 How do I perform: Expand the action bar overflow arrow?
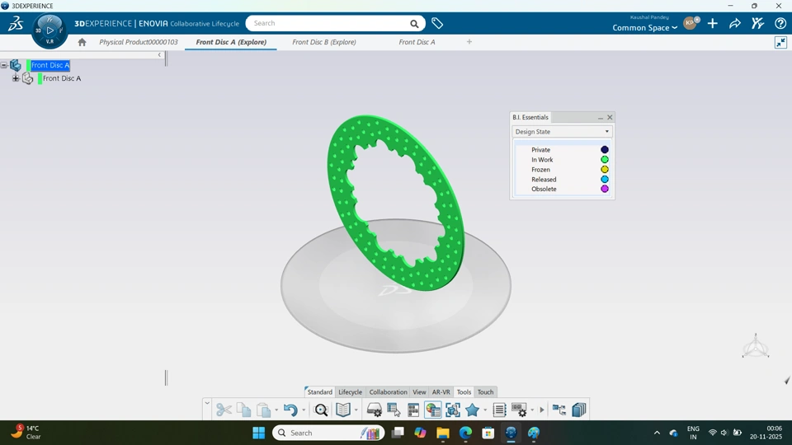click(542, 410)
